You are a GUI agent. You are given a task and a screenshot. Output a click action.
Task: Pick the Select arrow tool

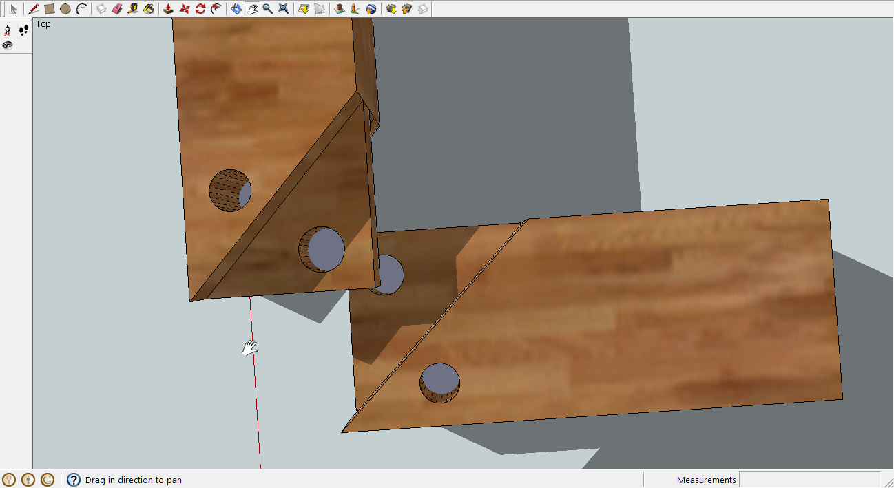(13, 9)
